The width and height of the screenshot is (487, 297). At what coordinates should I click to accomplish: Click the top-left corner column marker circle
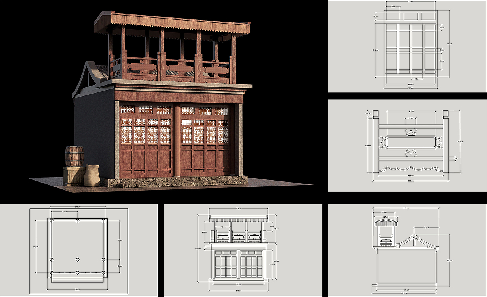pyautogui.click(x=51, y=221)
